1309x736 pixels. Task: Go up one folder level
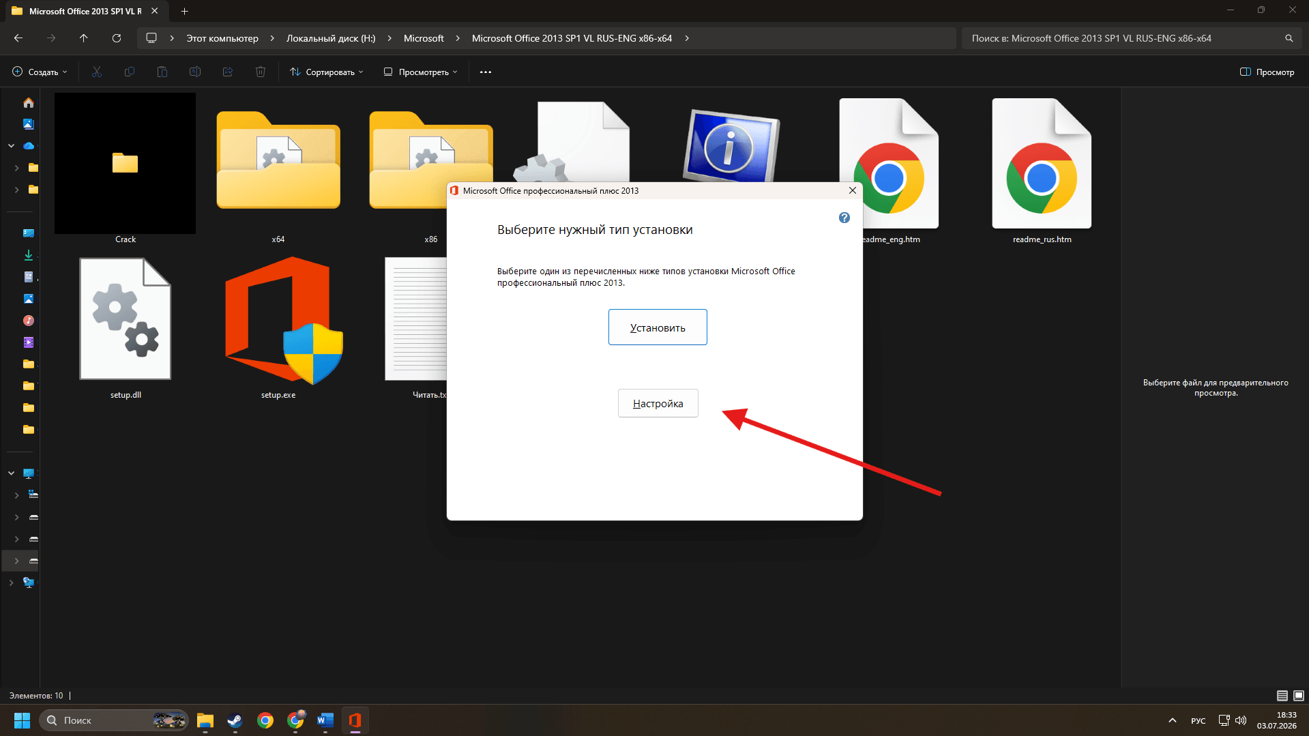point(84,38)
